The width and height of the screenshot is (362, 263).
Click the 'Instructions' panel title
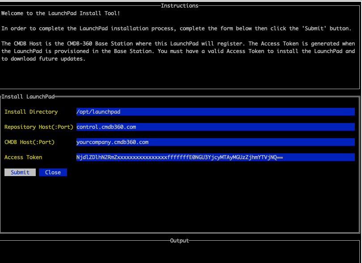[180, 5]
